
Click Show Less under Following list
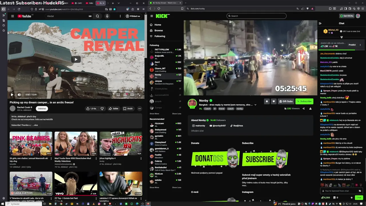[176, 114]
